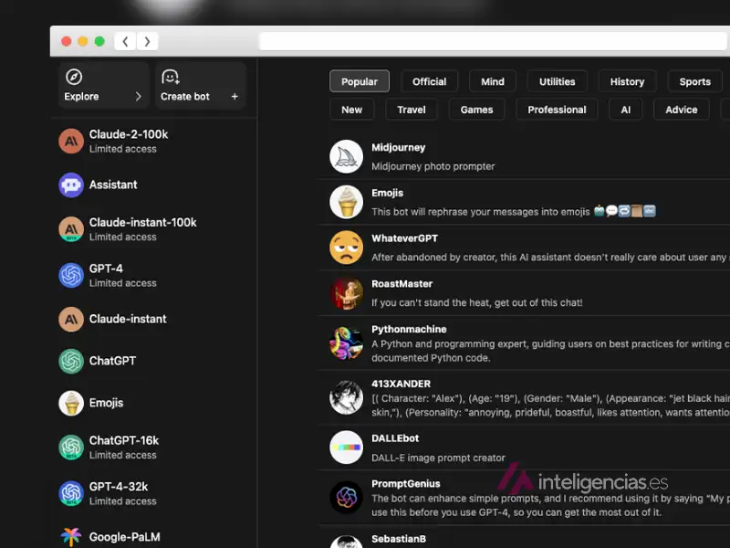The width and height of the screenshot is (730, 548).
Task: Click the Emojis ice cream icon in sidebar
Action: point(71,403)
